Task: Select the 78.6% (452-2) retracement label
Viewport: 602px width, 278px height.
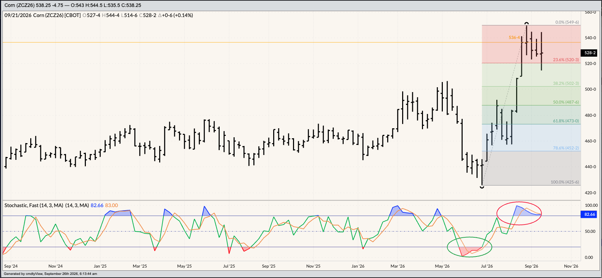Action: (x=566, y=148)
